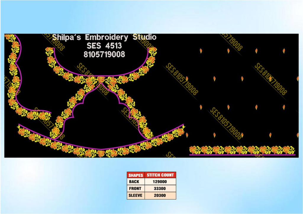Select the "33300" stitch count cell
303x214 pixels.
160,189
